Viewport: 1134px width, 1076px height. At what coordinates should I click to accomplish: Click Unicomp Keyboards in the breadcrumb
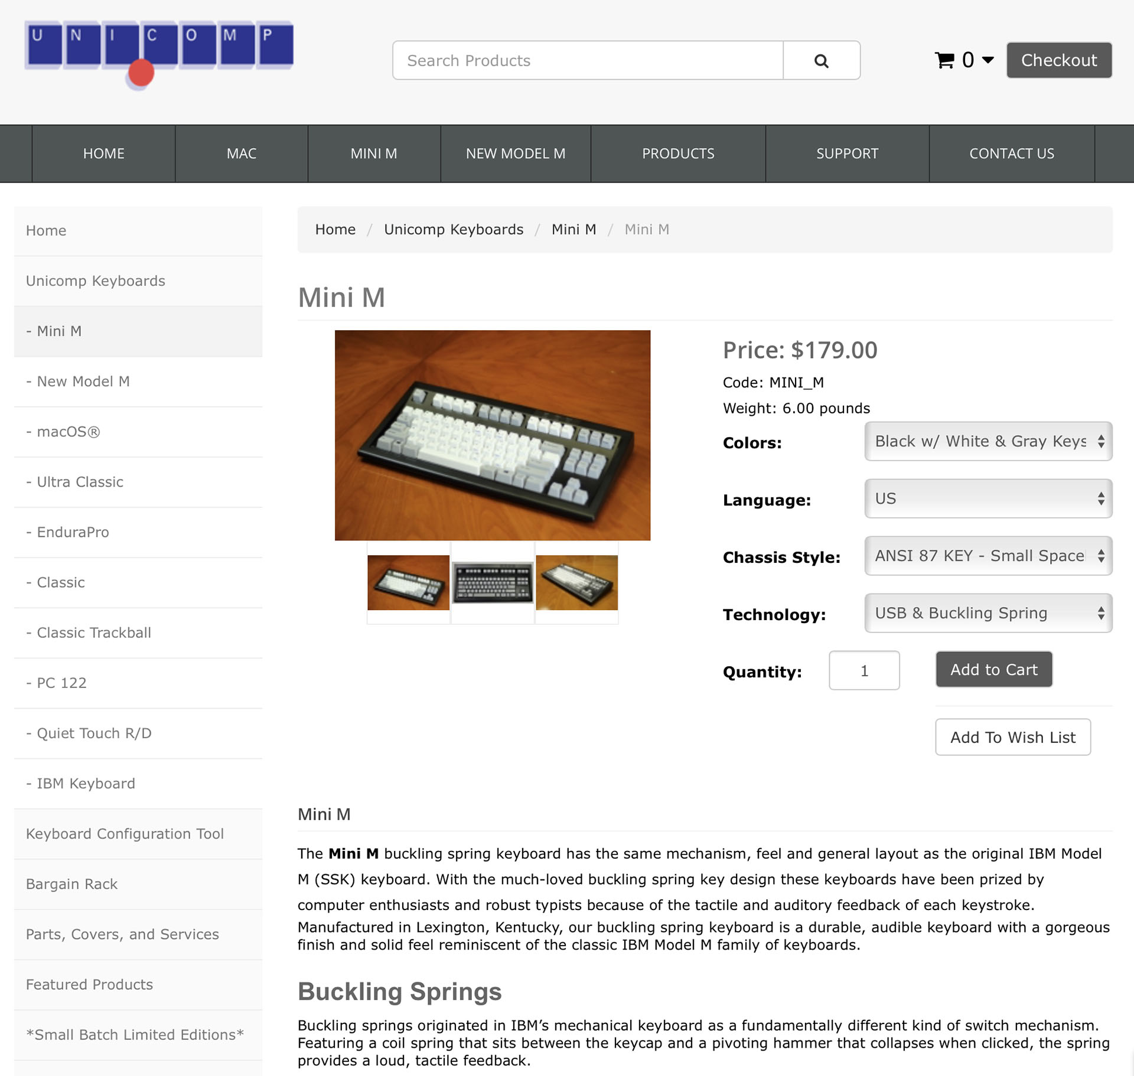(x=454, y=229)
